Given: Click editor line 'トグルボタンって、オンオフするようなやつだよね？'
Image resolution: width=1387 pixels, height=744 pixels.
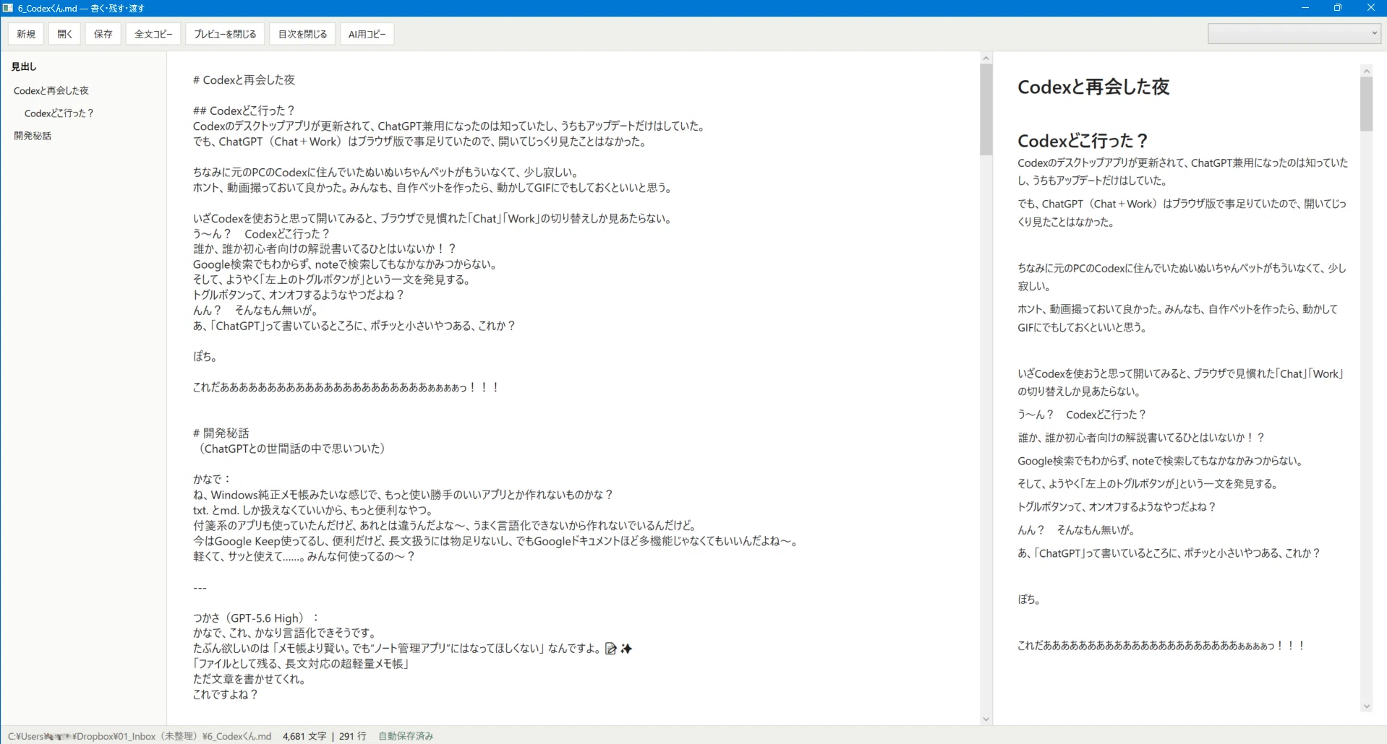Looking at the screenshot, I should (298, 295).
